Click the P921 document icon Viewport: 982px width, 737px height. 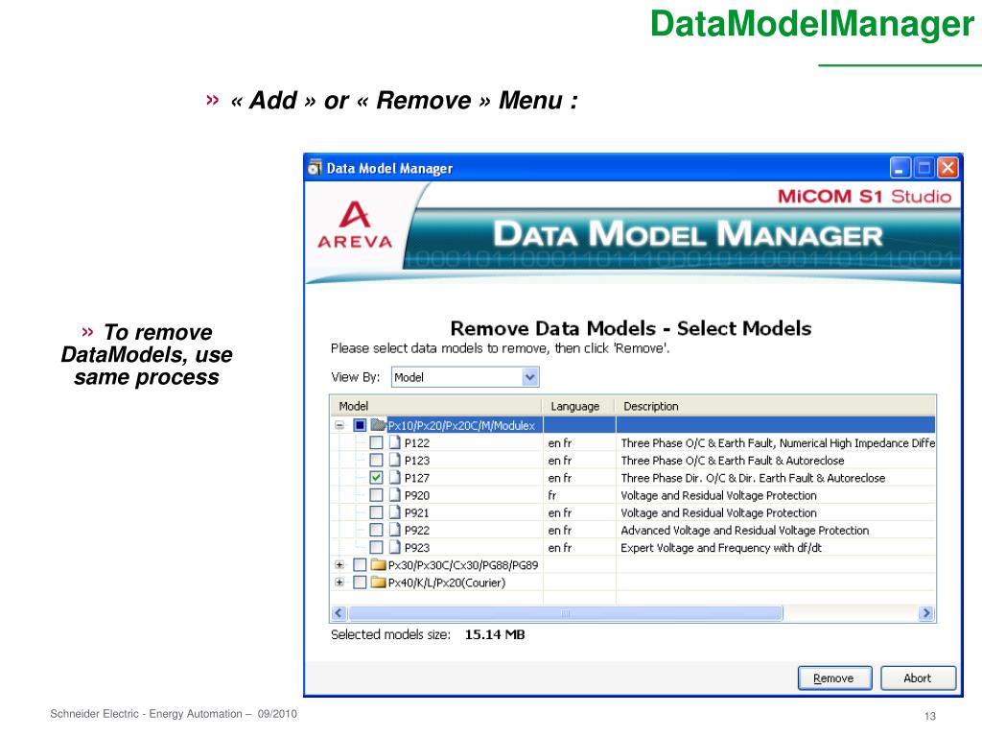[394, 512]
